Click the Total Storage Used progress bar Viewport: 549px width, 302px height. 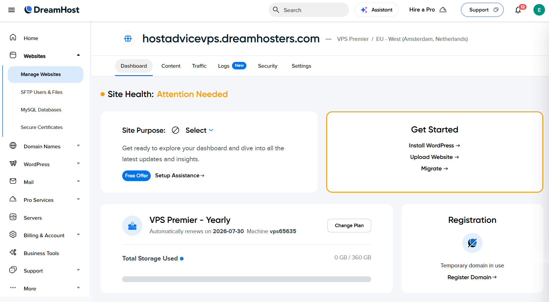pyautogui.click(x=246, y=279)
